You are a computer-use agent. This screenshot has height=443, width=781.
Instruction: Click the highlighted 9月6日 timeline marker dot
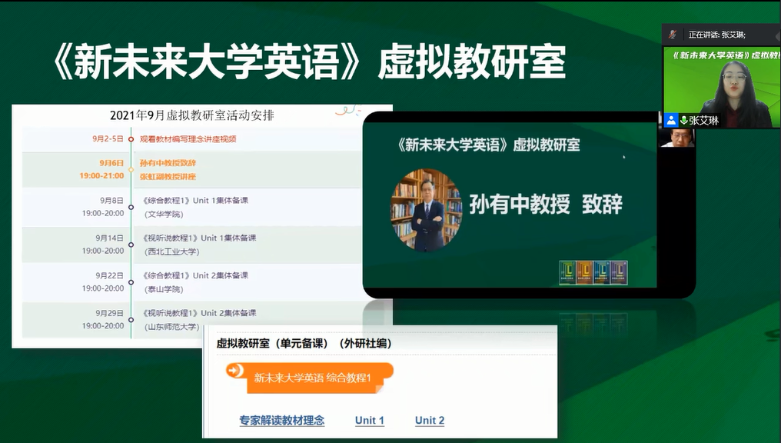point(131,169)
